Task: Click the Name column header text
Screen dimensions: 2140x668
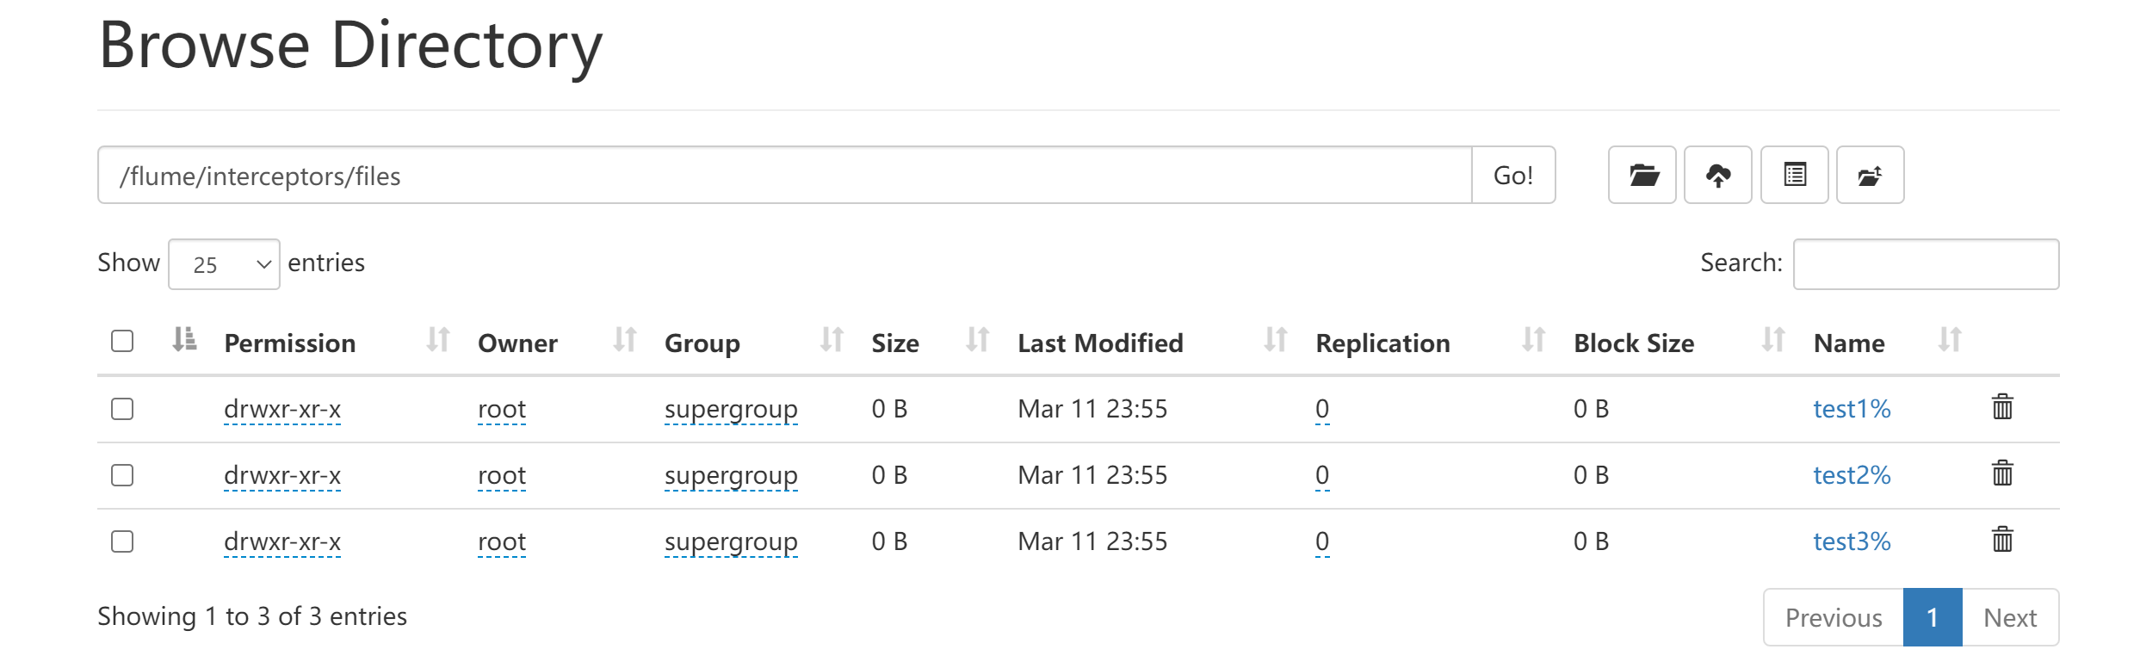Action: [1849, 343]
